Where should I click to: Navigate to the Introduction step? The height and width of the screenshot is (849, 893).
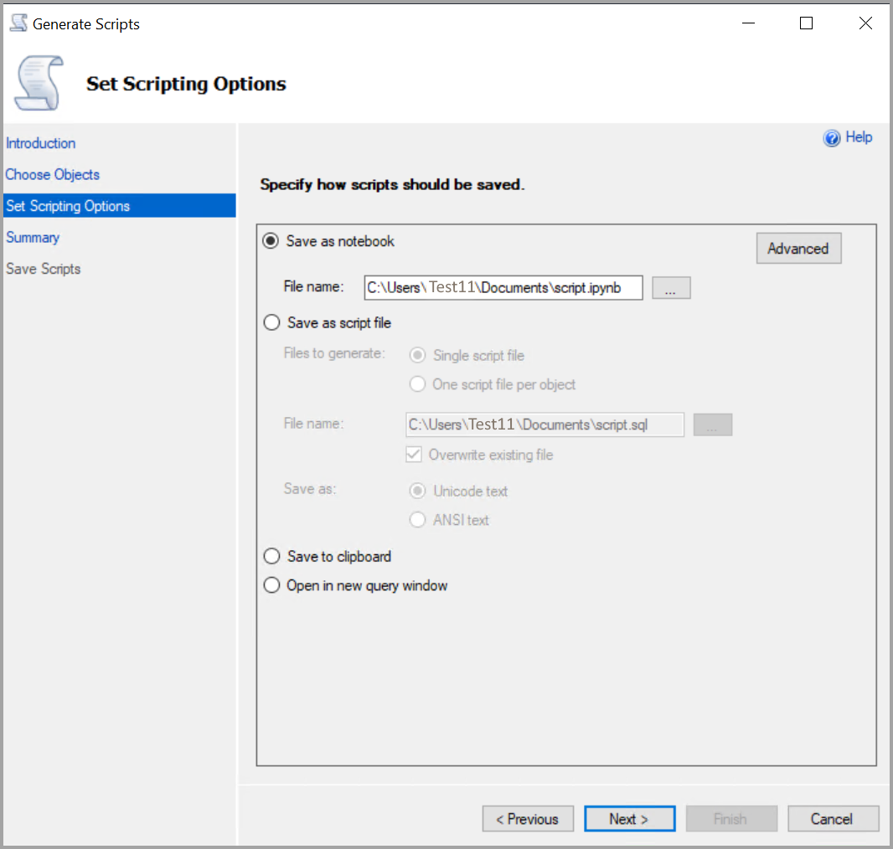pos(40,142)
